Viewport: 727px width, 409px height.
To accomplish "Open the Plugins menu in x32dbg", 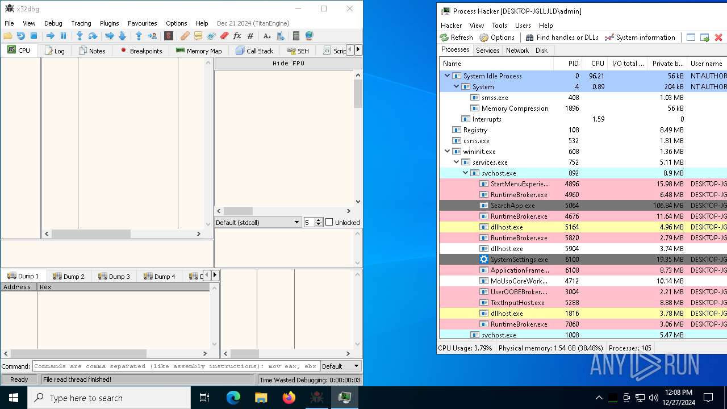I will click(110, 23).
